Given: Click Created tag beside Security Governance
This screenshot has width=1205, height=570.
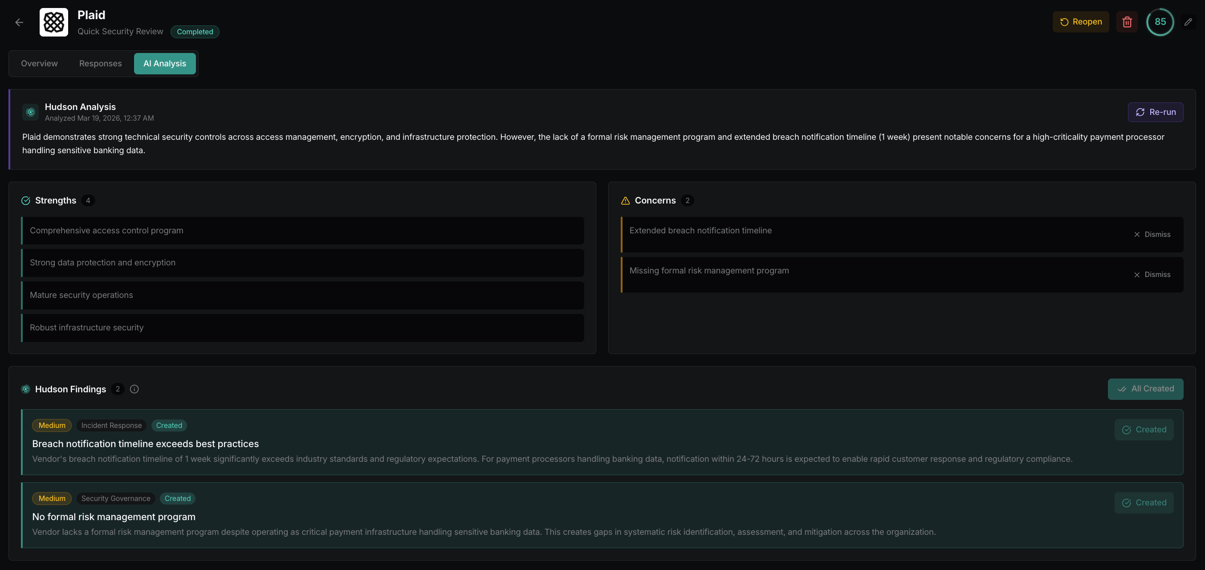Looking at the screenshot, I should [177, 498].
